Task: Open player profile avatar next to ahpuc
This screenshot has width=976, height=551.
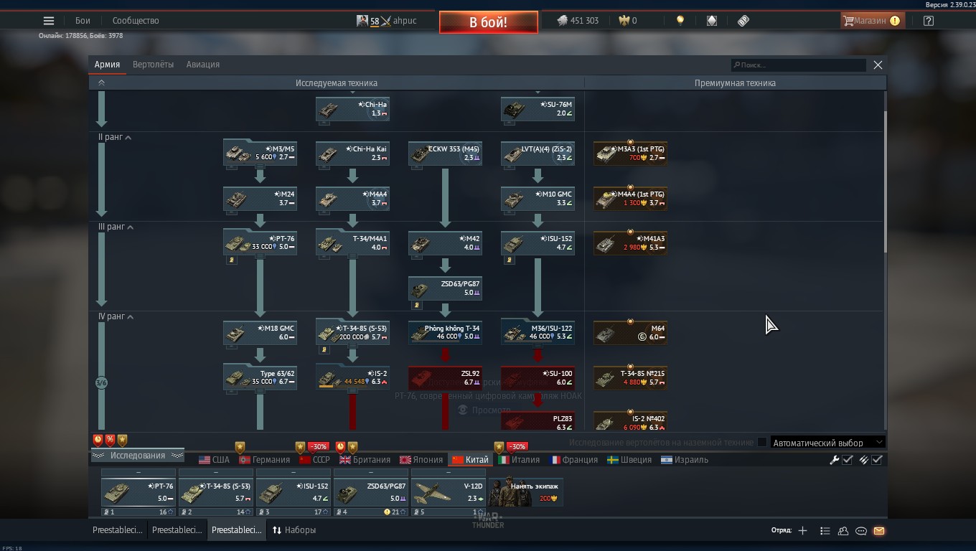Action: 362,21
